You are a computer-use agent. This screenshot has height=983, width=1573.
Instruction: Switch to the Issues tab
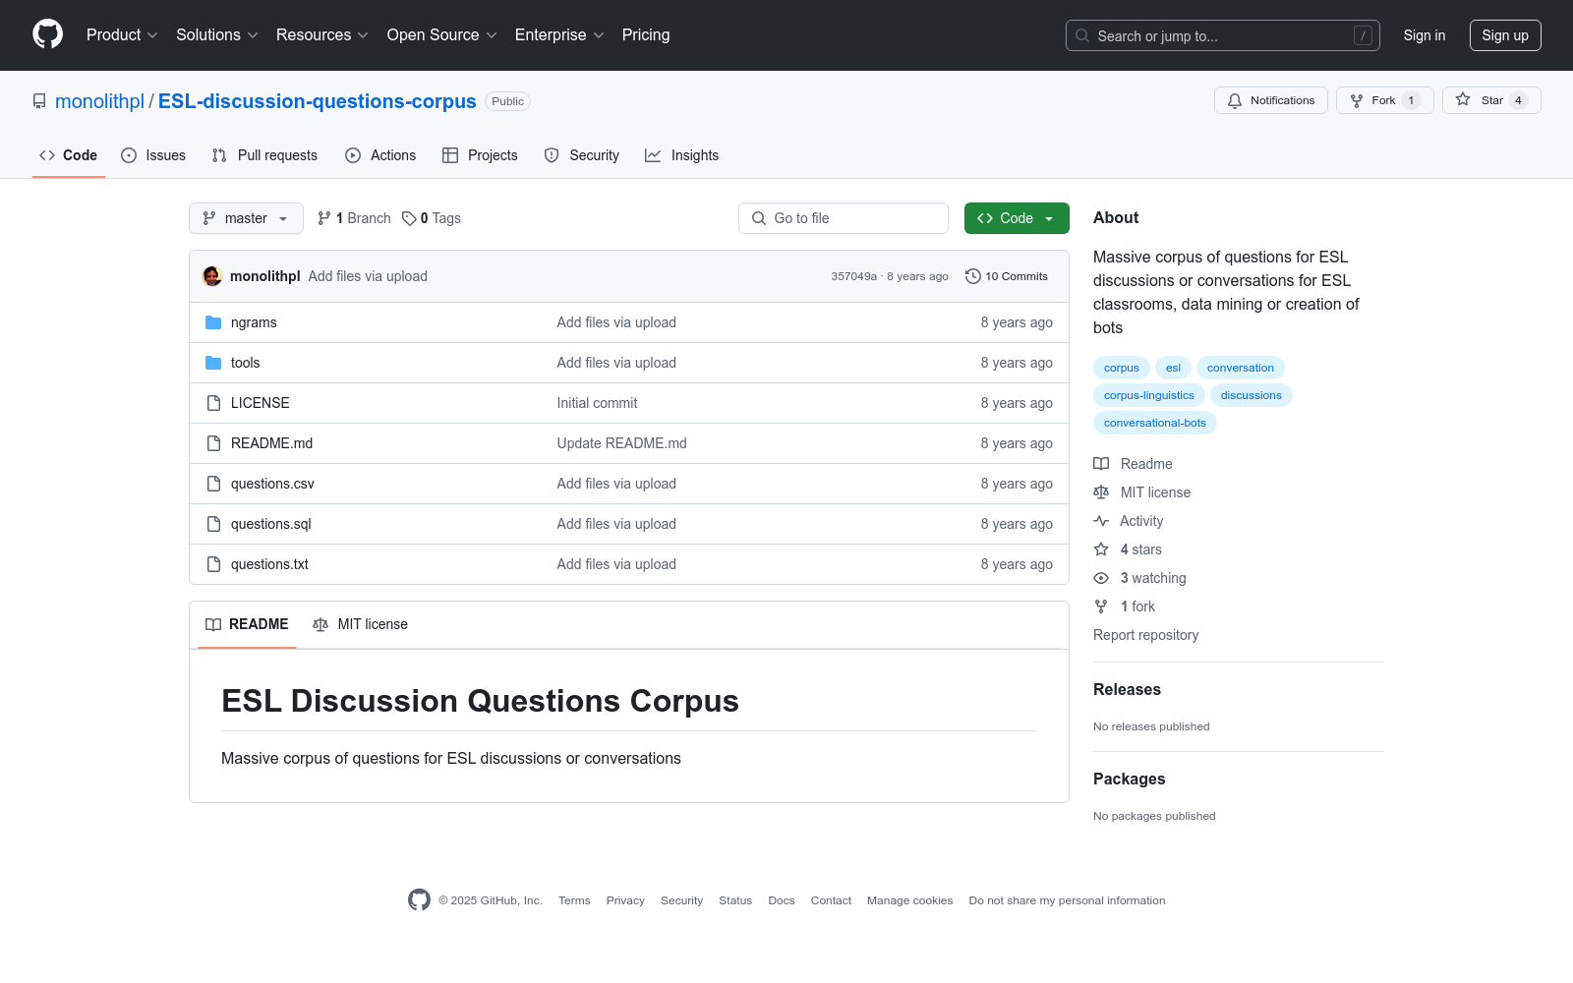153,155
